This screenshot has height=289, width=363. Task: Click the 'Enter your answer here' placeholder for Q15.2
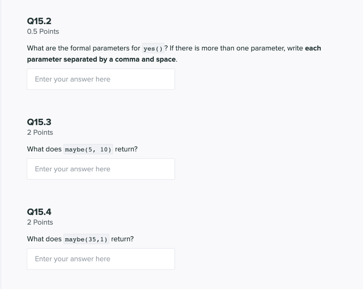72,79
